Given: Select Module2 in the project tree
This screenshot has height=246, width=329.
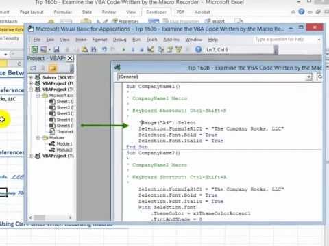Looking at the screenshot, I should pos(61,150).
